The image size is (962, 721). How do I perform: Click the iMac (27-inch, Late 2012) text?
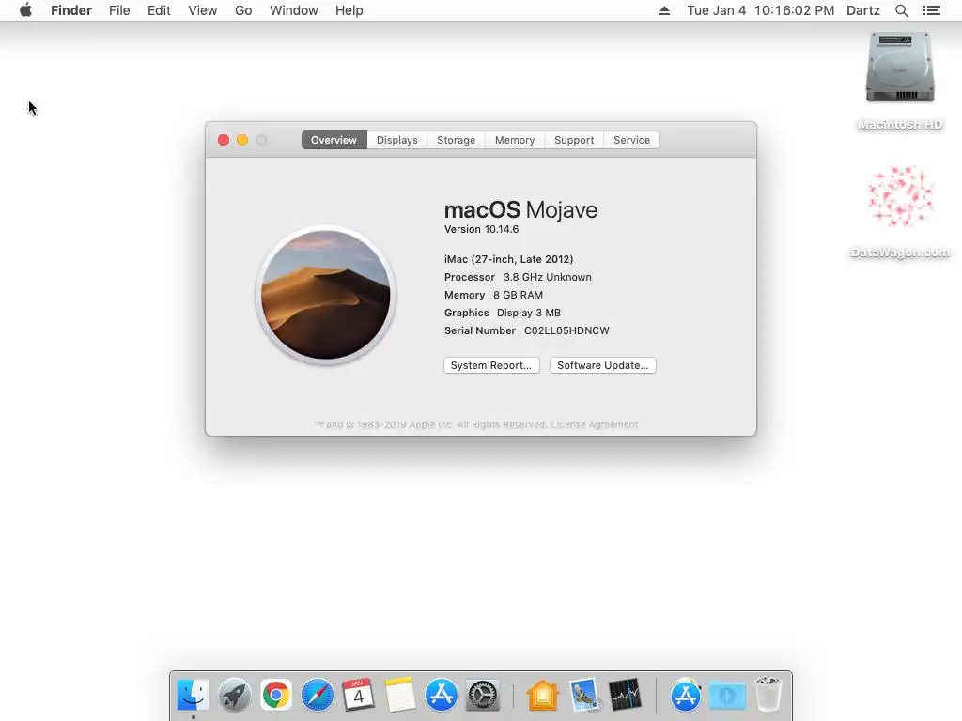(x=508, y=259)
